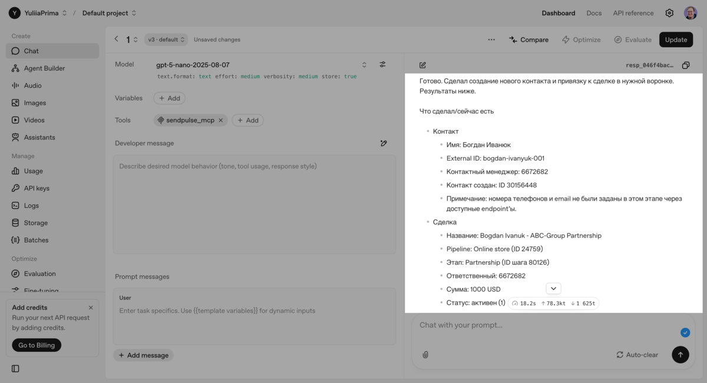This screenshot has width=707, height=383.
Task: Collapse the sidebar panel icon
Action: pyautogui.click(x=15, y=369)
